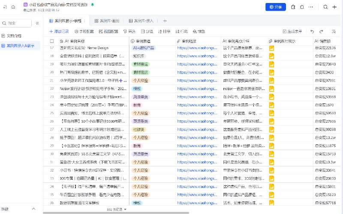Open the 分组 grouping tool
The height and width of the screenshot is (214, 343).
click(147, 31)
